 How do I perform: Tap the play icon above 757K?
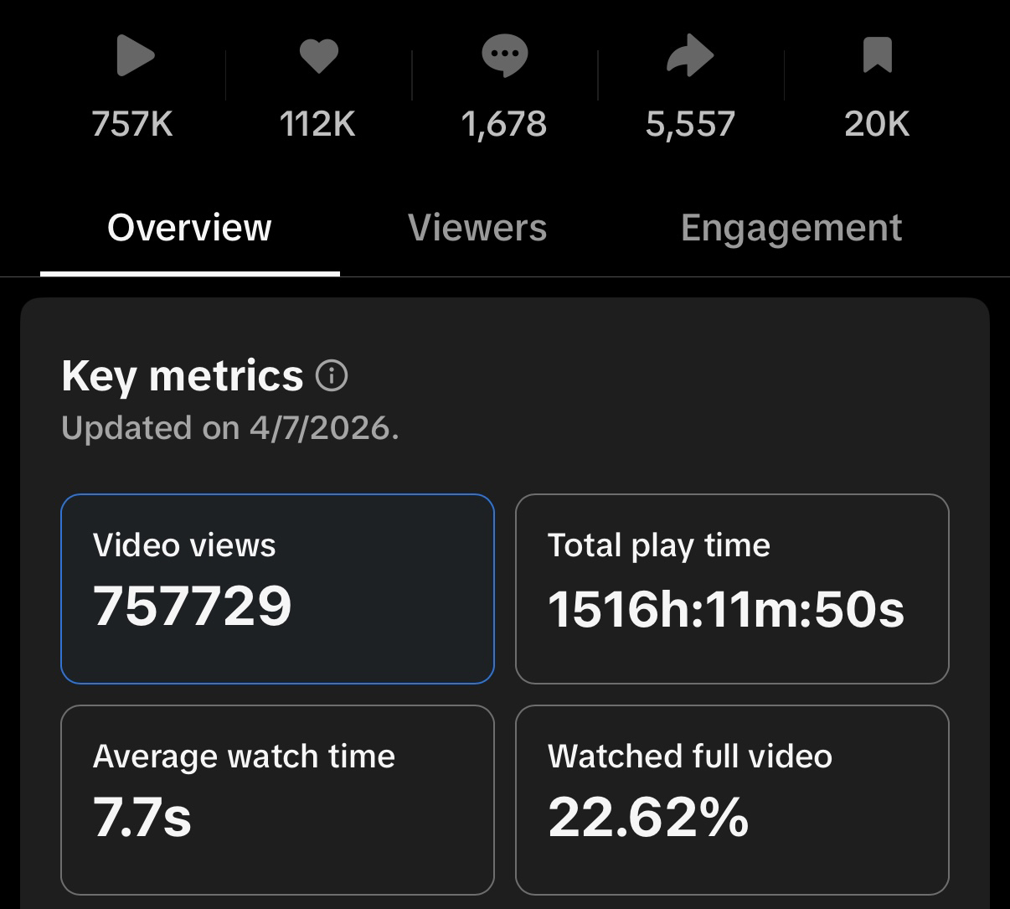click(135, 56)
